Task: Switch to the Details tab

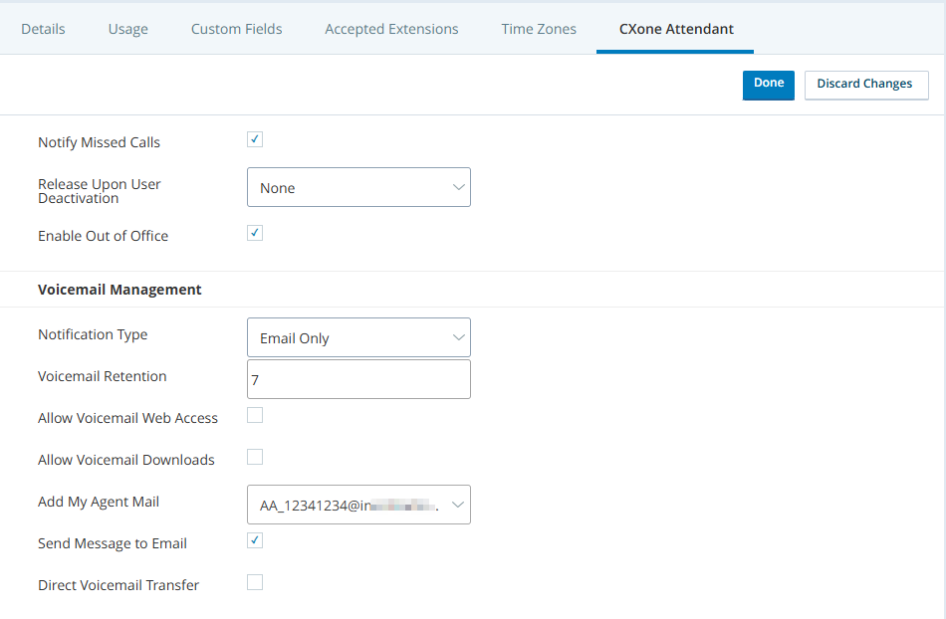Action: pos(43,29)
